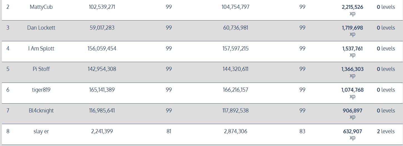Click the 2,215,526 xp gain value
Image resolution: width=403 pixels, height=146 pixels.
point(352,10)
